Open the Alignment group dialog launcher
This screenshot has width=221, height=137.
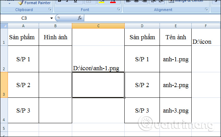pos(206,9)
